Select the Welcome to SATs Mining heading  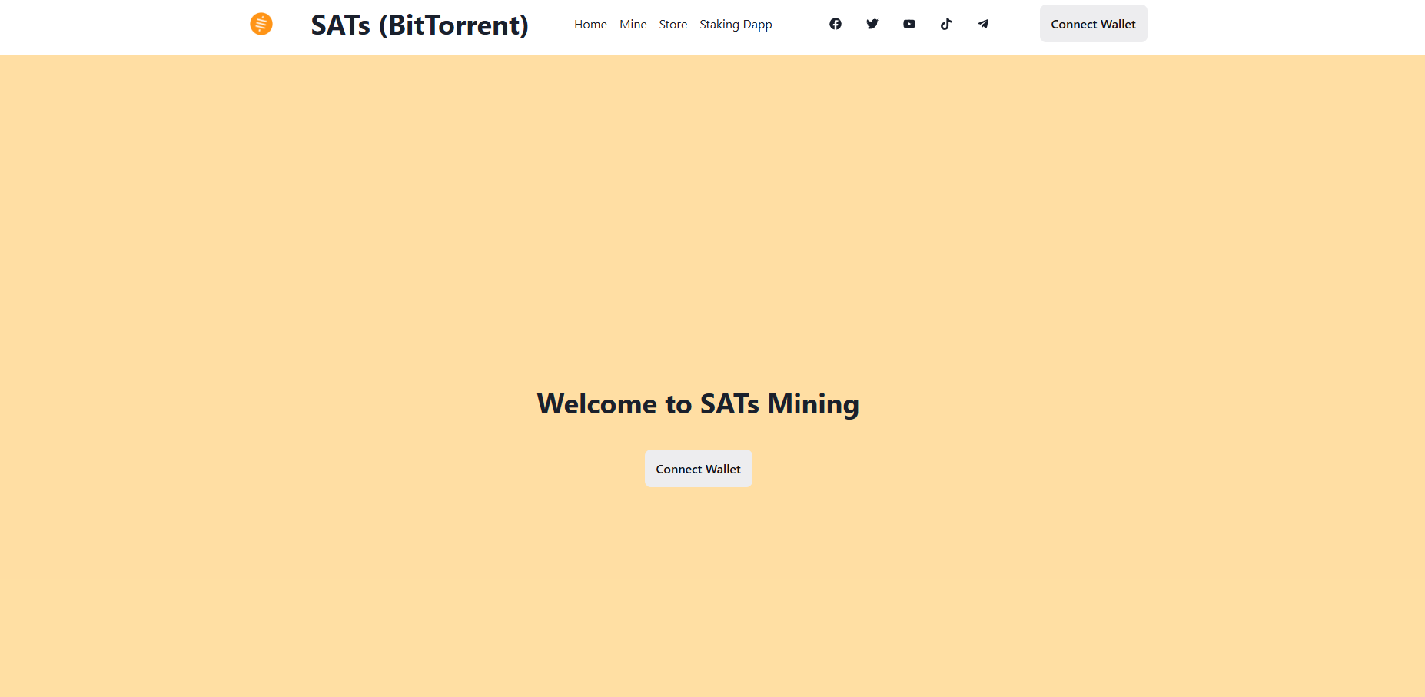[x=698, y=404]
